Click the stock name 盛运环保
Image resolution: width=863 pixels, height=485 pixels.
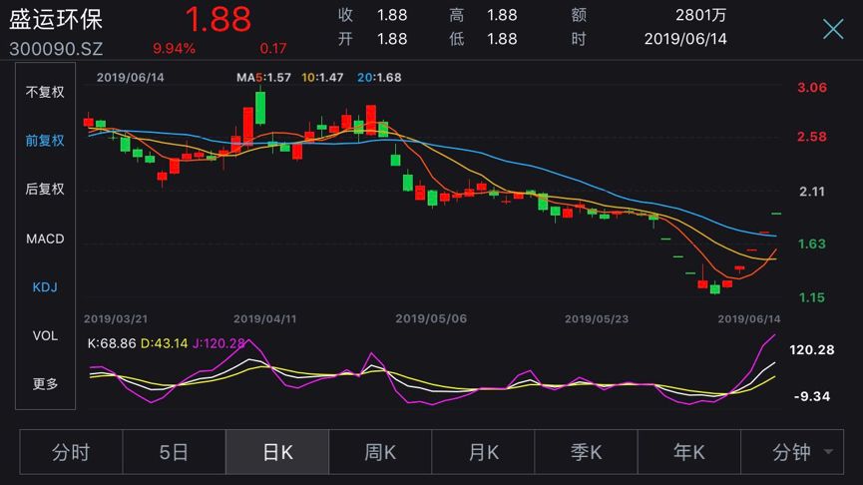pos(56,20)
